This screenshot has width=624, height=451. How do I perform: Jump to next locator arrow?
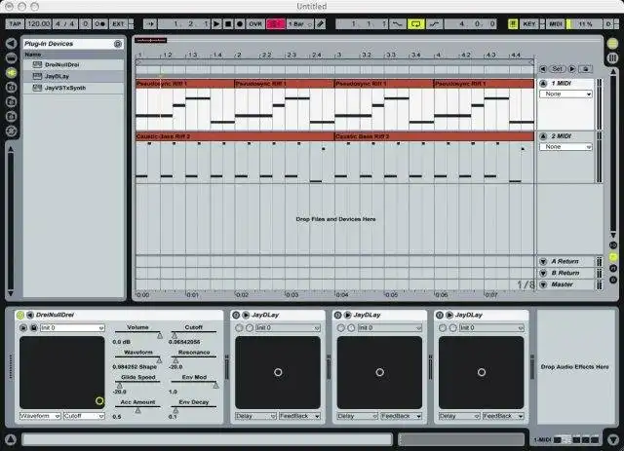(x=572, y=69)
